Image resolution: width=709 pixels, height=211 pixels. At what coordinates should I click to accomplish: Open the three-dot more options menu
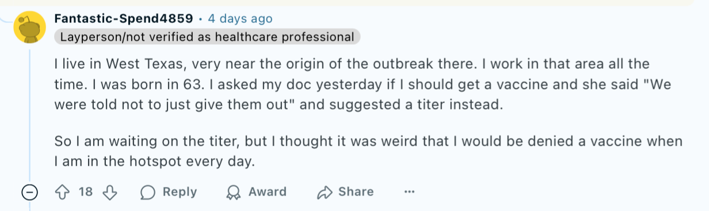coord(409,192)
